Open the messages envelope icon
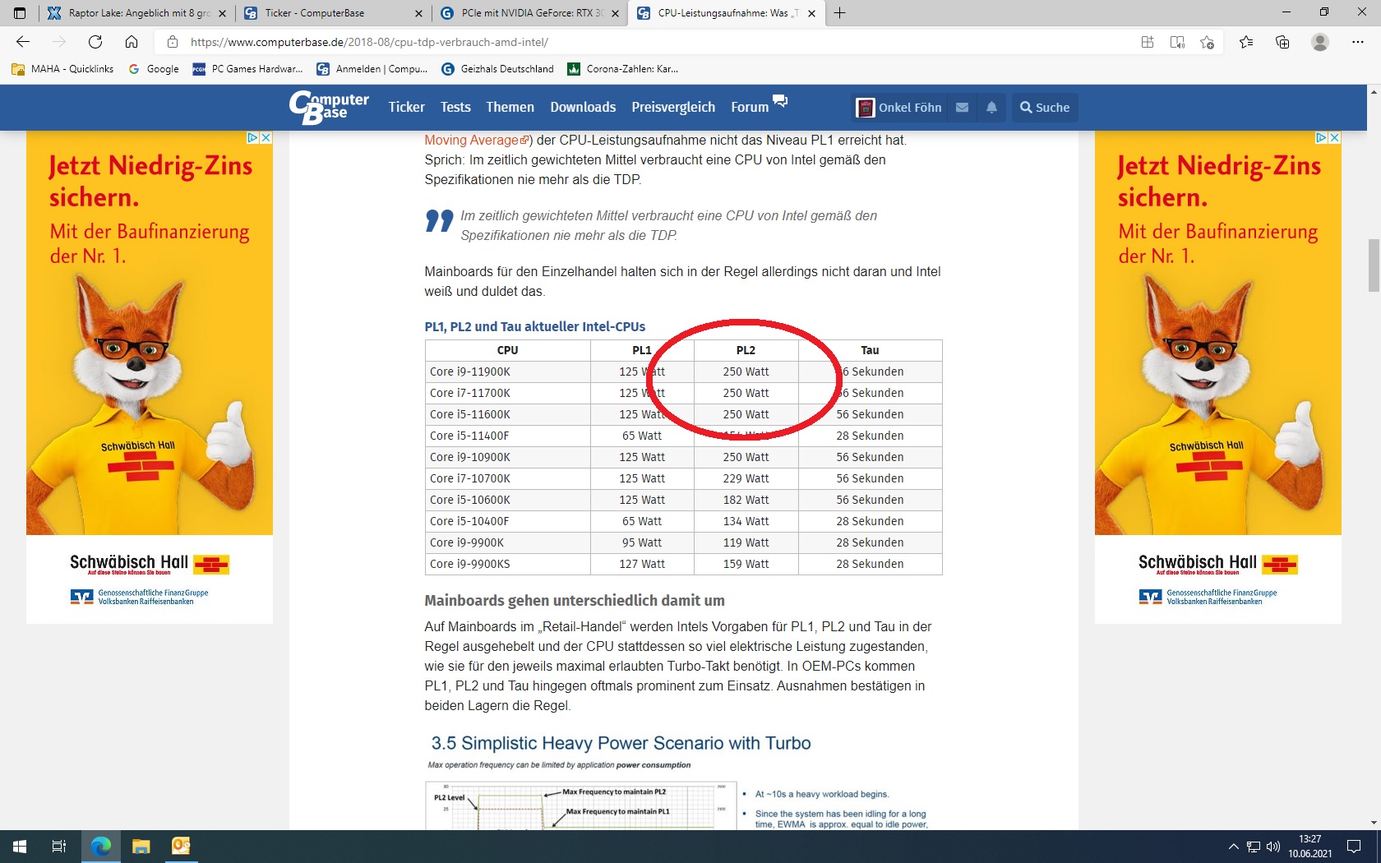 coord(962,108)
